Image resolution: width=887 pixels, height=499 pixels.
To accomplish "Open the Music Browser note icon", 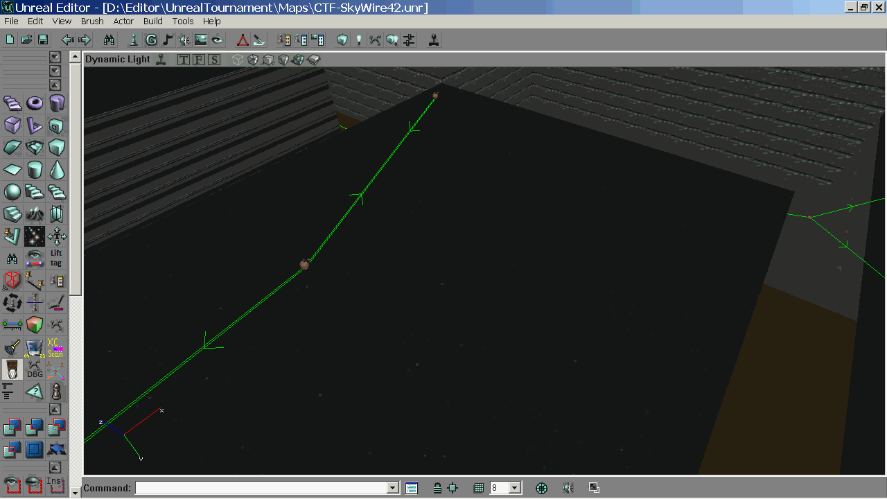I will click(168, 40).
